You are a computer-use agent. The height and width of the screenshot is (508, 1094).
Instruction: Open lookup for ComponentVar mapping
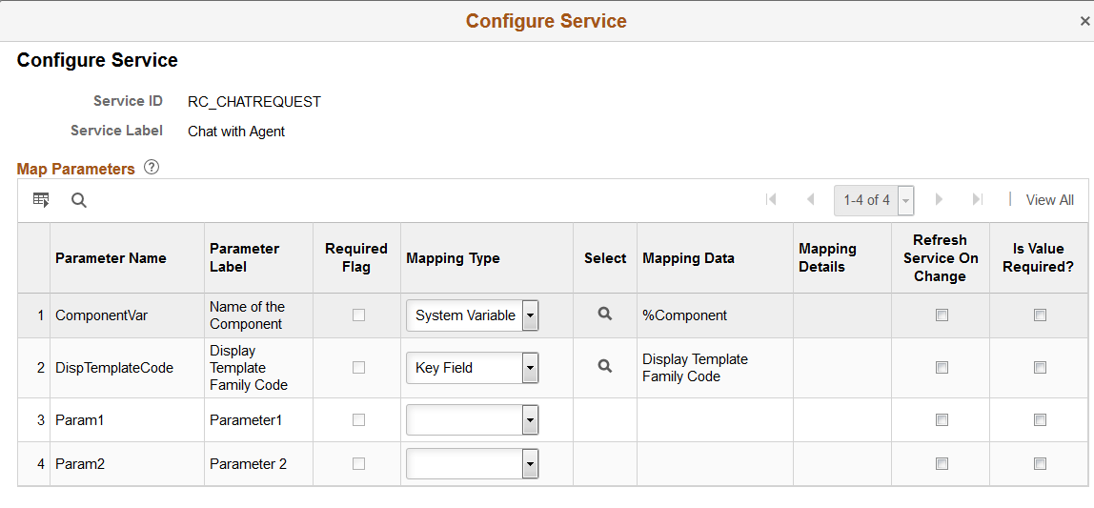604,315
